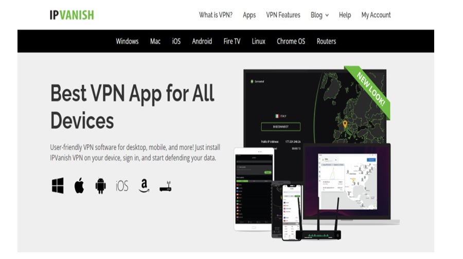
Task: Select the Windows platform icon
Action: (x=58, y=186)
